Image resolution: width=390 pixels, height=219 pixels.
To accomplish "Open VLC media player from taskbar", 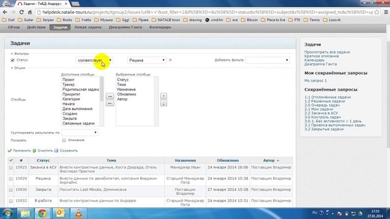I will pos(79,214).
